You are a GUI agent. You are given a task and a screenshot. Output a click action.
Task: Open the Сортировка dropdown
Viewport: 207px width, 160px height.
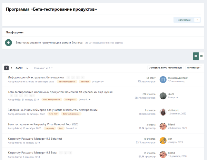coord(194,68)
